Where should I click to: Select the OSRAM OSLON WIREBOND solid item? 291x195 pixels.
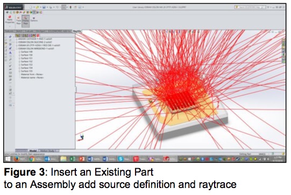point(36,48)
